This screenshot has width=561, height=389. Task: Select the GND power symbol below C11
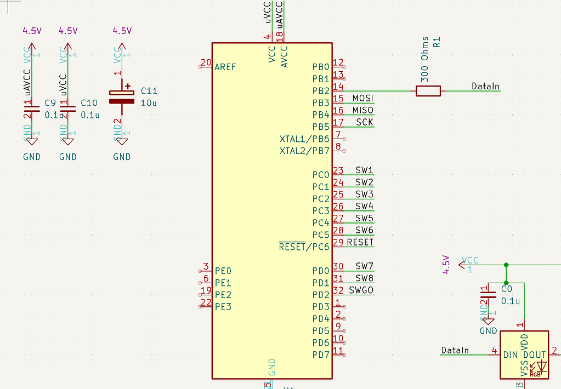122,141
